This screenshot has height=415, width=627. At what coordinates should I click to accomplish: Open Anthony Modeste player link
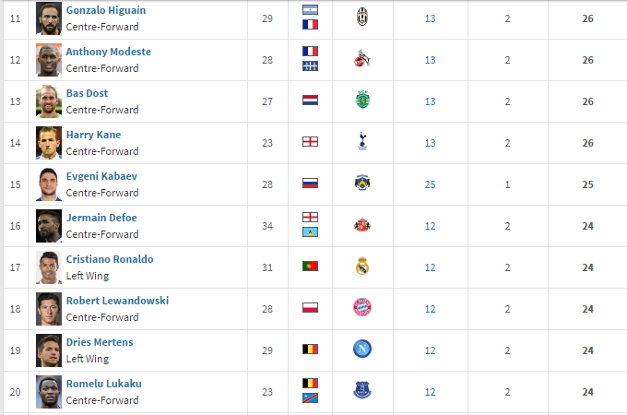(x=109, y=52)
